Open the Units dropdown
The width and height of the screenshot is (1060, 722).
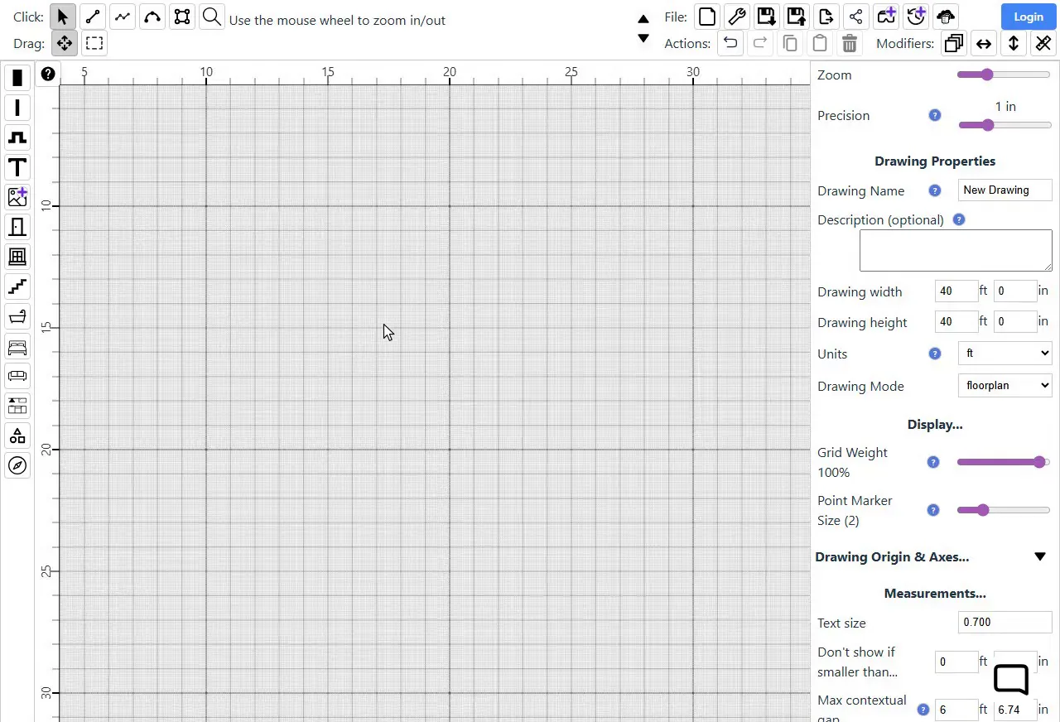click(x=1005, y=354)
